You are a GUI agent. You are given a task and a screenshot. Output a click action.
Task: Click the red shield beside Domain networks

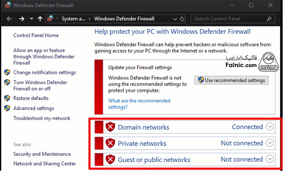[x=110, y=127]
